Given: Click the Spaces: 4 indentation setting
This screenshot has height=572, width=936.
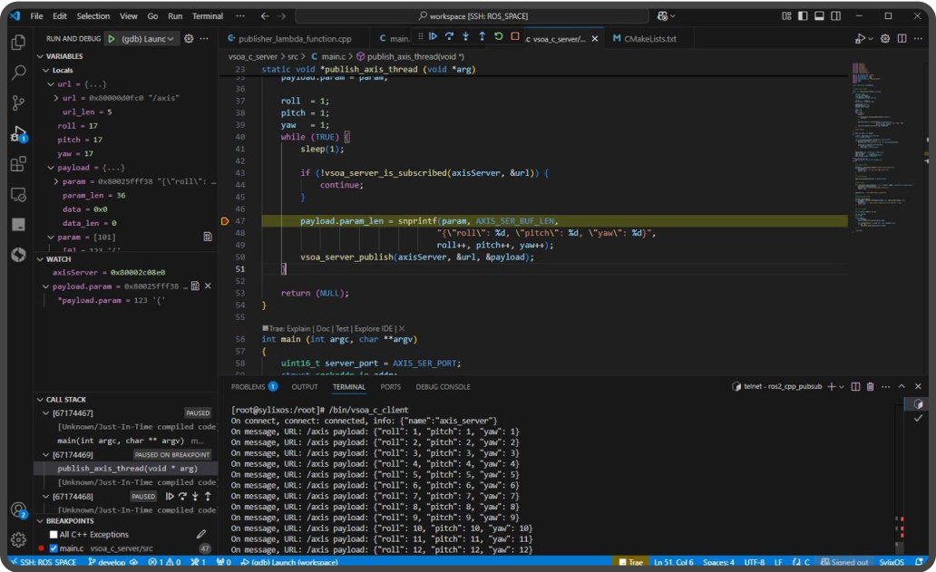Looking at the screenshot, I should (x=718, y=562).
